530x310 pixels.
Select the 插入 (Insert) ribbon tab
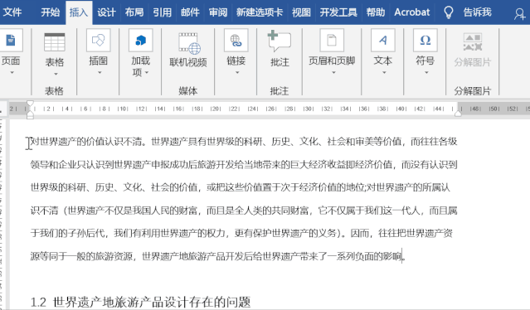point(79,12)
